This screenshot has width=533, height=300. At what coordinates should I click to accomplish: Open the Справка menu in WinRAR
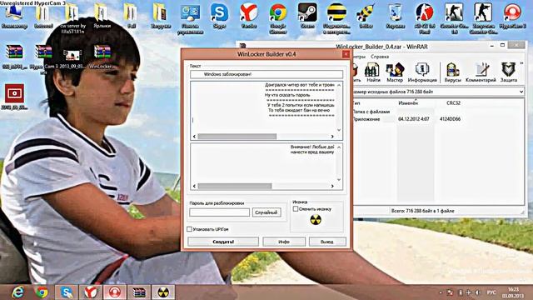pyautogui.click(x=380, y=57)
